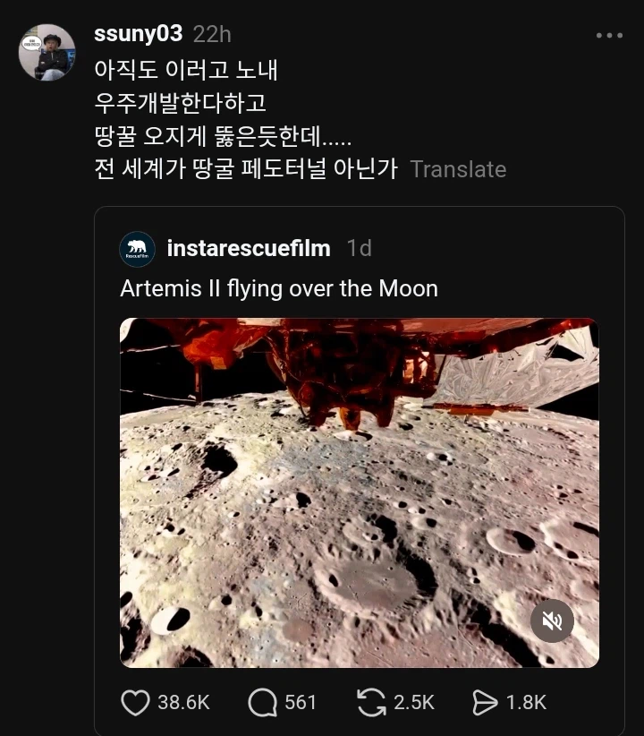
Task: Open the three-dot more options menu
Action: (608, 36)
